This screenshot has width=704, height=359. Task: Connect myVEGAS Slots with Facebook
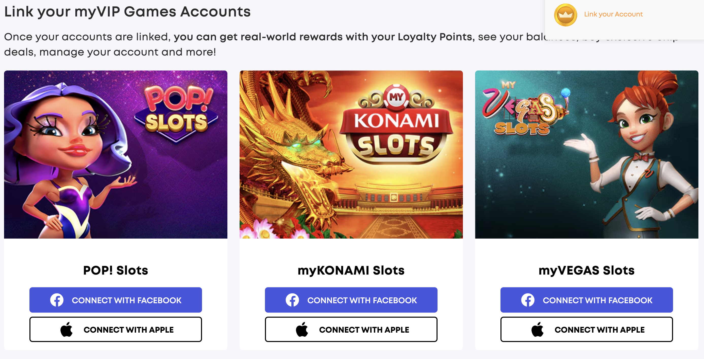point(586,300)
